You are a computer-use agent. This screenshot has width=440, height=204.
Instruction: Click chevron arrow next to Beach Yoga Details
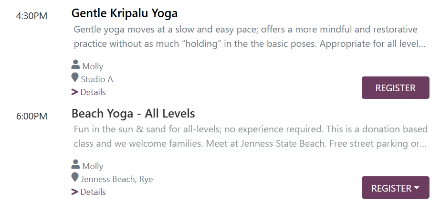(x=74, y=192)
